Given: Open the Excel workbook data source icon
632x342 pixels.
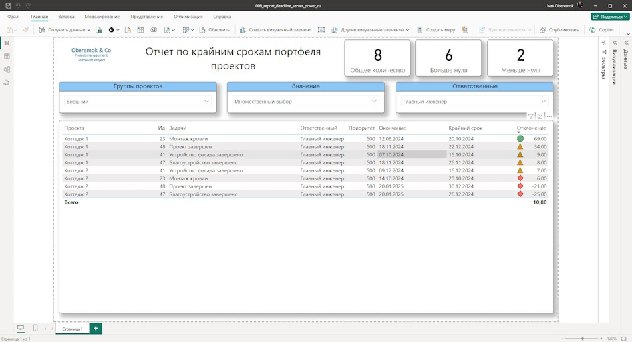Looking at the screenshot, I should click(x=98, y=30).
